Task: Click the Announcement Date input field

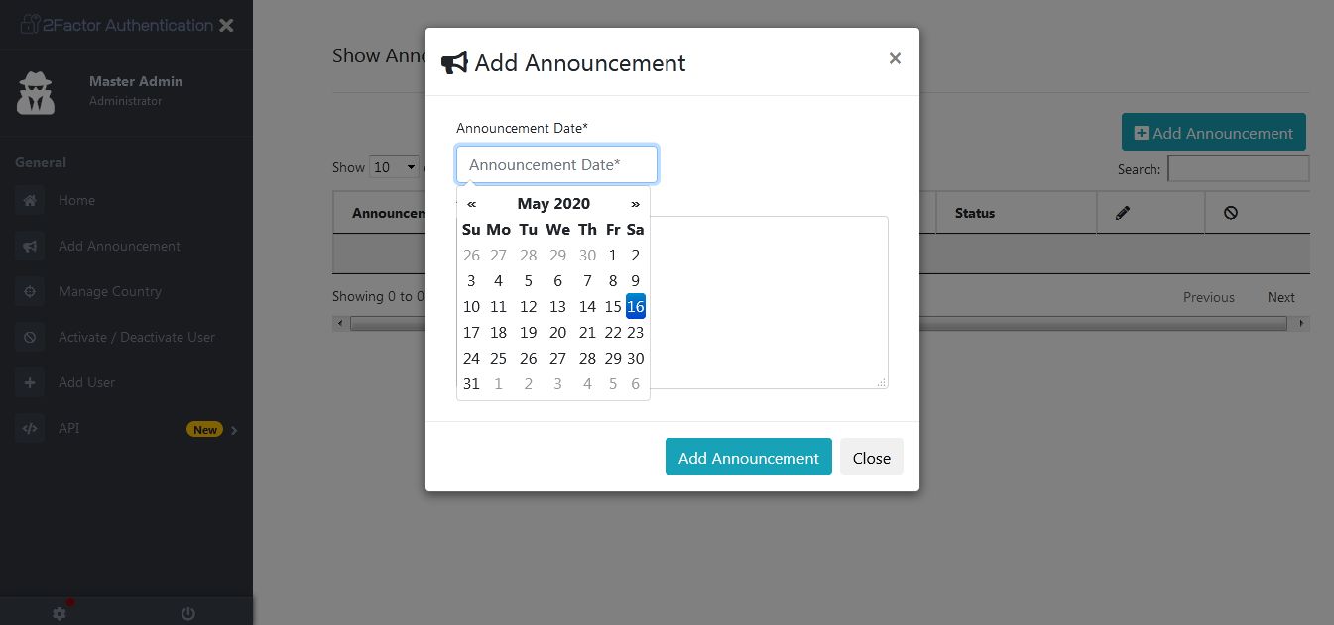Action: pyautogui.click(x=556, y=164)
